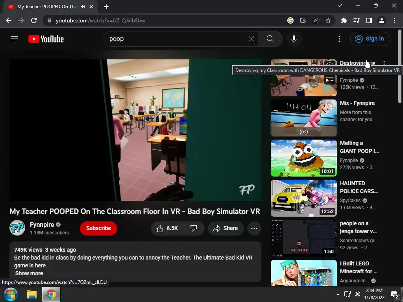The image size is (403, 302).
Task: Close the 'My Teacher POOPED' browser tab
Action: [x=91, y=7]
